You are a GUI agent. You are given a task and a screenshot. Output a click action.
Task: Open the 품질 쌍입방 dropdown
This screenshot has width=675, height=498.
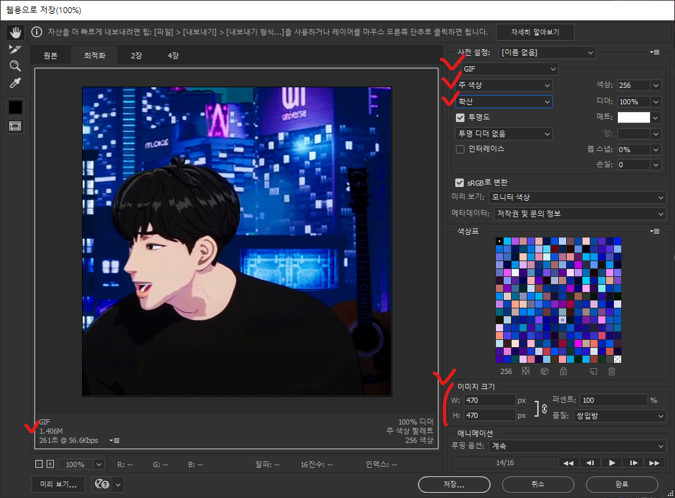coord(619,416)
